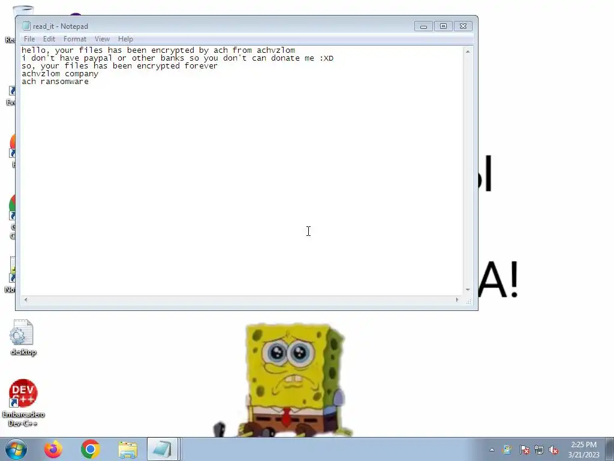Click the Notepad icon in the title bar
Viewport: 614px width, 461px height.
pos(26,26)
